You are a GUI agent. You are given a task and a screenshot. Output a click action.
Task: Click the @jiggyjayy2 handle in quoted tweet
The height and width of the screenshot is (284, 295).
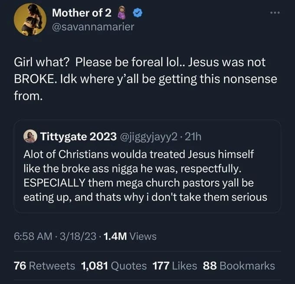point(147,137)
